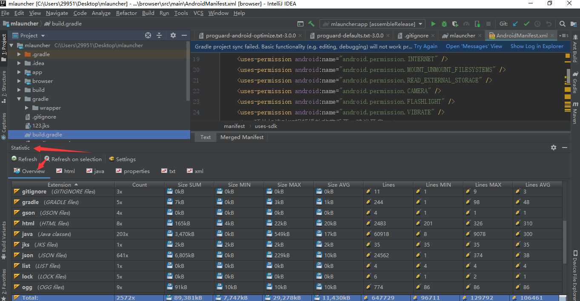Expand the wrapper folder
580x301 pixels.
coord(27,108)
